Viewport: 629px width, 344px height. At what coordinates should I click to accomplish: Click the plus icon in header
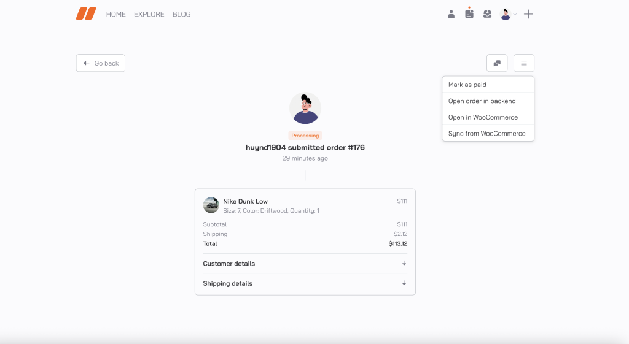click(528, 14)
